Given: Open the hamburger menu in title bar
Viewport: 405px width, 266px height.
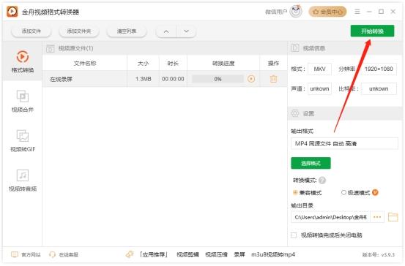Looking at the screenshot, I should point(357,12).
